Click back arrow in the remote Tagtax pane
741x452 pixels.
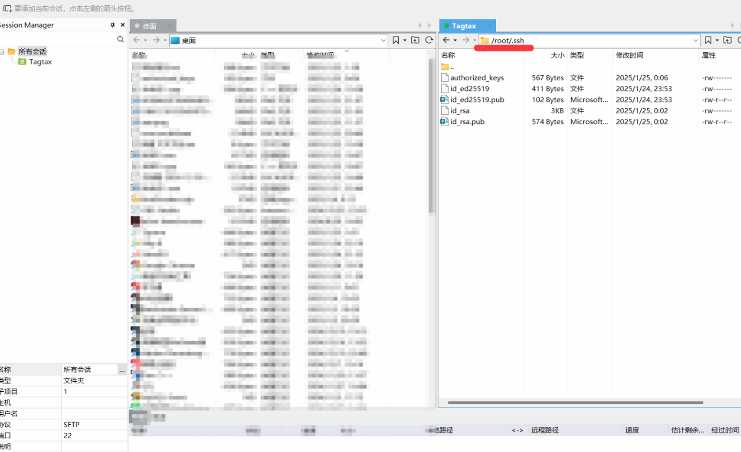[x=446, y=40]
